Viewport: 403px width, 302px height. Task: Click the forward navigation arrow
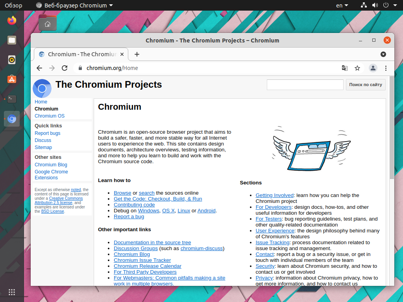click(x=52, y=68)
